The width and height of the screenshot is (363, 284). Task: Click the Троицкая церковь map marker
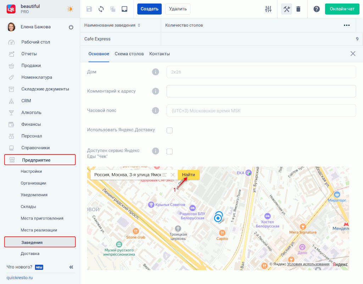point(178,228)
